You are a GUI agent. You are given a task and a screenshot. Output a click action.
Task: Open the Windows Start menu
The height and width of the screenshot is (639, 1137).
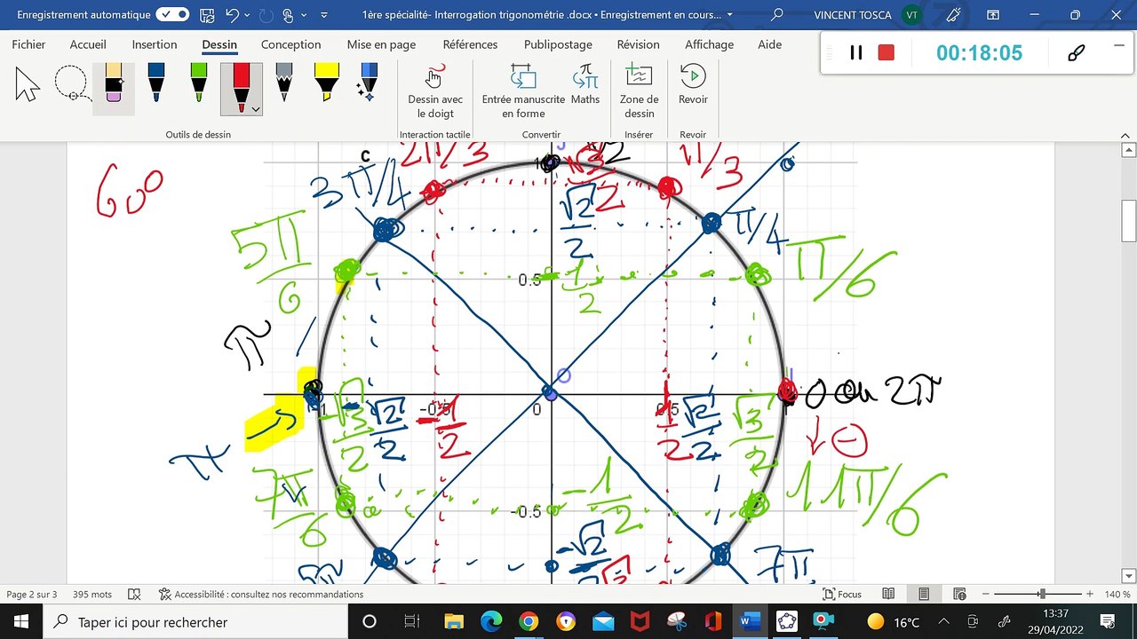[x=21, y=621]
